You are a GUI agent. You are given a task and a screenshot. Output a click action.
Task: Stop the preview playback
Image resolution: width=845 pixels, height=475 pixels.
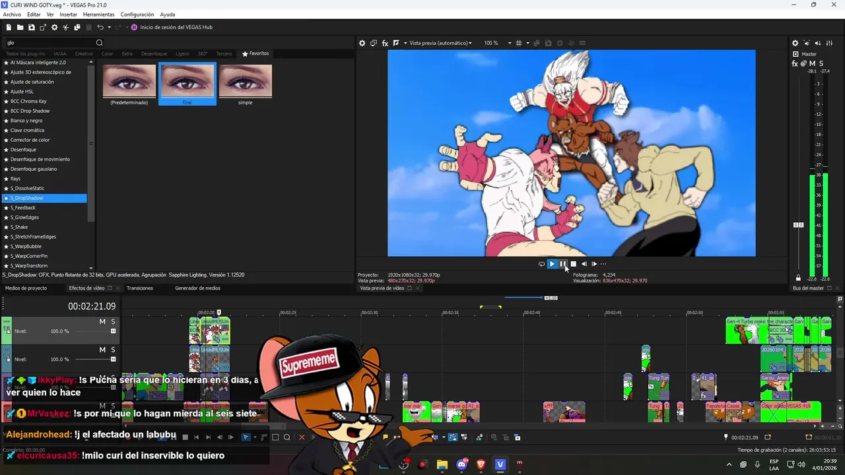(573, 264)
